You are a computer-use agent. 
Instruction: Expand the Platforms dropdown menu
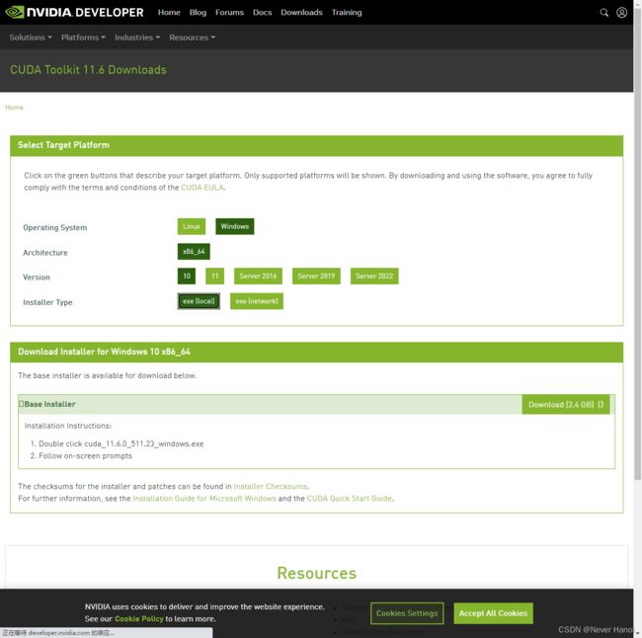point(83,38)
